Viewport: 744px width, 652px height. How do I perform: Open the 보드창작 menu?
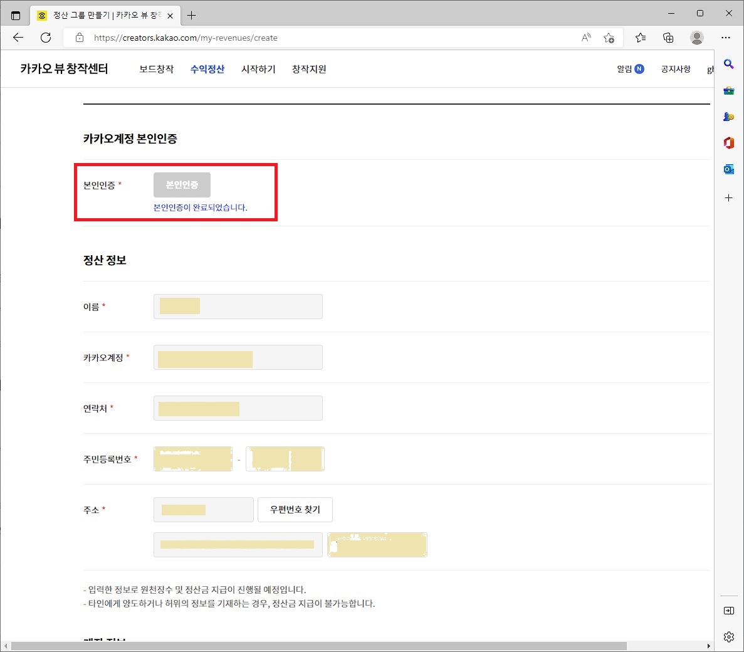click(157, 69)
